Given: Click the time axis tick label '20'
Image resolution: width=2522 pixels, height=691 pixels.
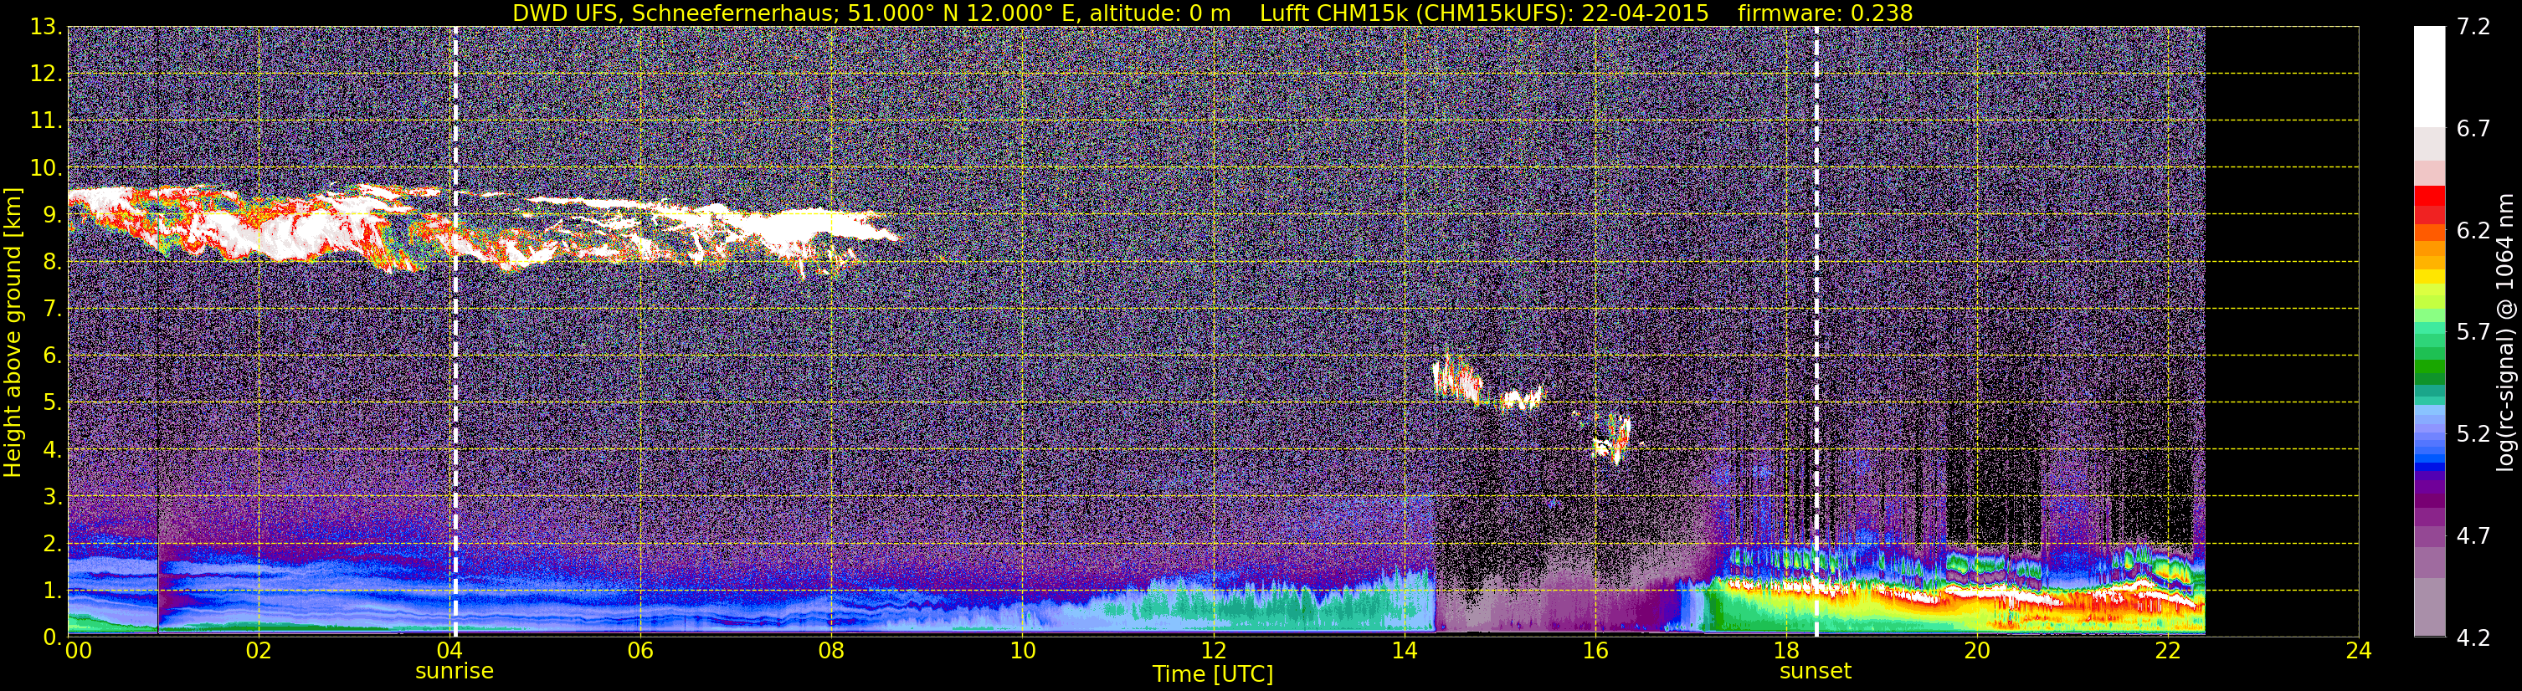Looking at the screenshot, I should point(1977,651).
